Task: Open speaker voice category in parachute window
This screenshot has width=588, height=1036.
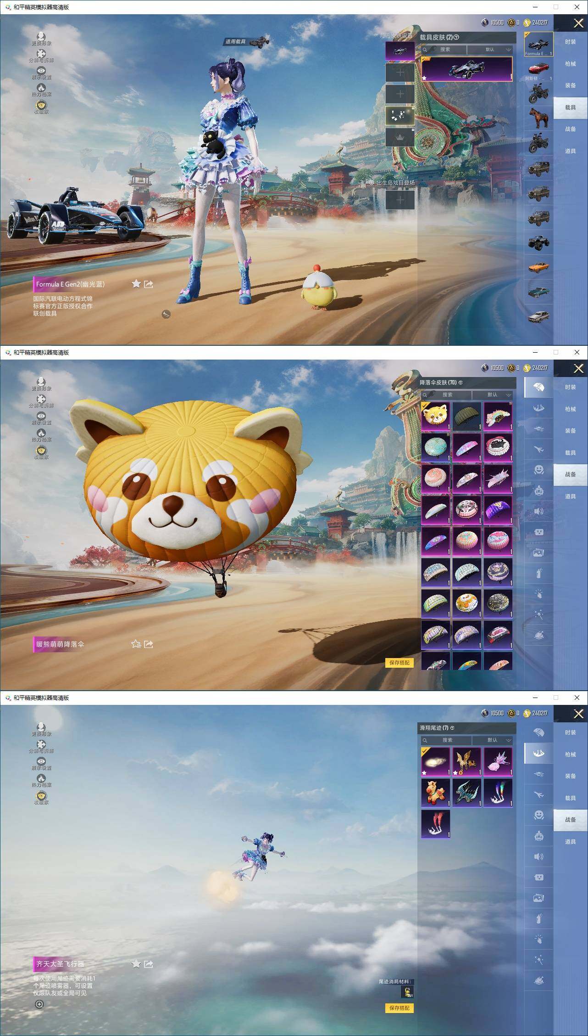Action: tap(539, 512)
